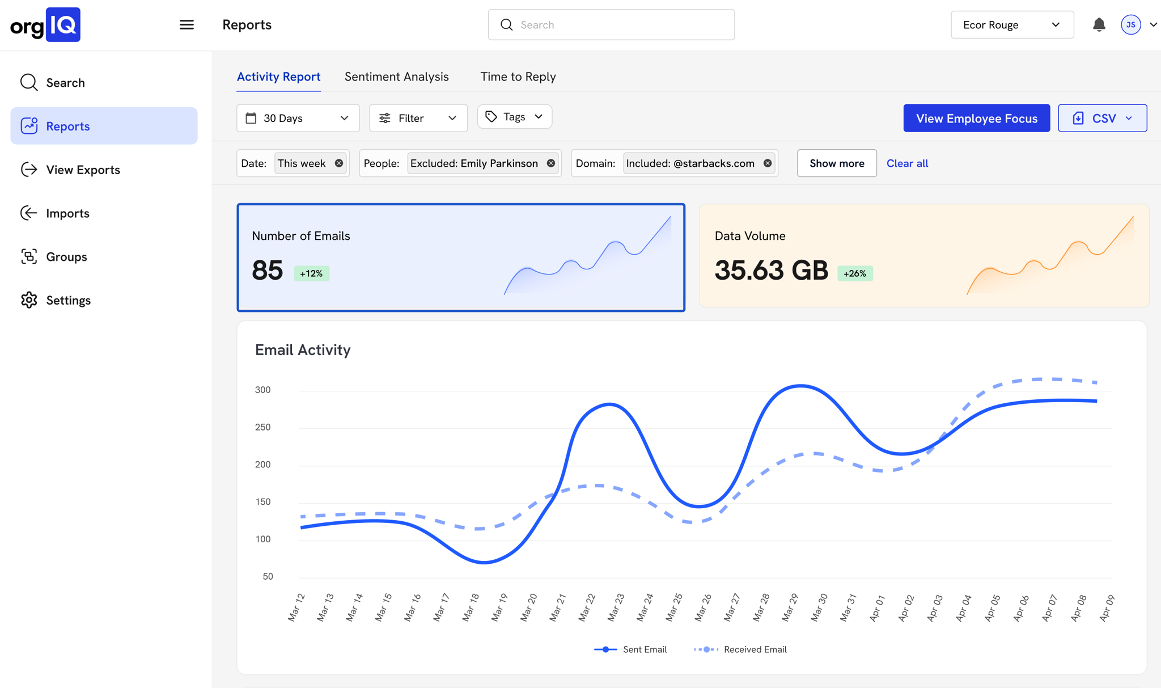This screenshot has height=688, width=1161.
Task: Click the orgIQ logo
Action: click(45, 25)
